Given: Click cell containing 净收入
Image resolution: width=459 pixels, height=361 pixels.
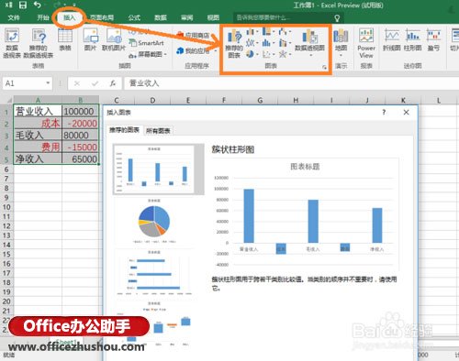Looking at the screenshot, I should 38,159.
